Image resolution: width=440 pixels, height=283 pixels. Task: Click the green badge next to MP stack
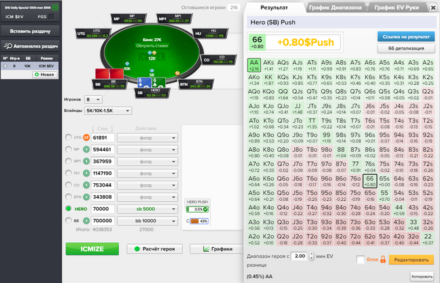click(86, 149)
